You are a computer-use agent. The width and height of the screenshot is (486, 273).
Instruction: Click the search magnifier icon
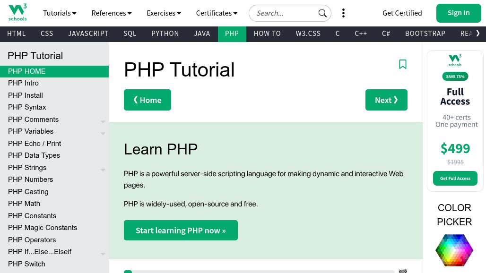pyautogui.click(x=322, y=13)
